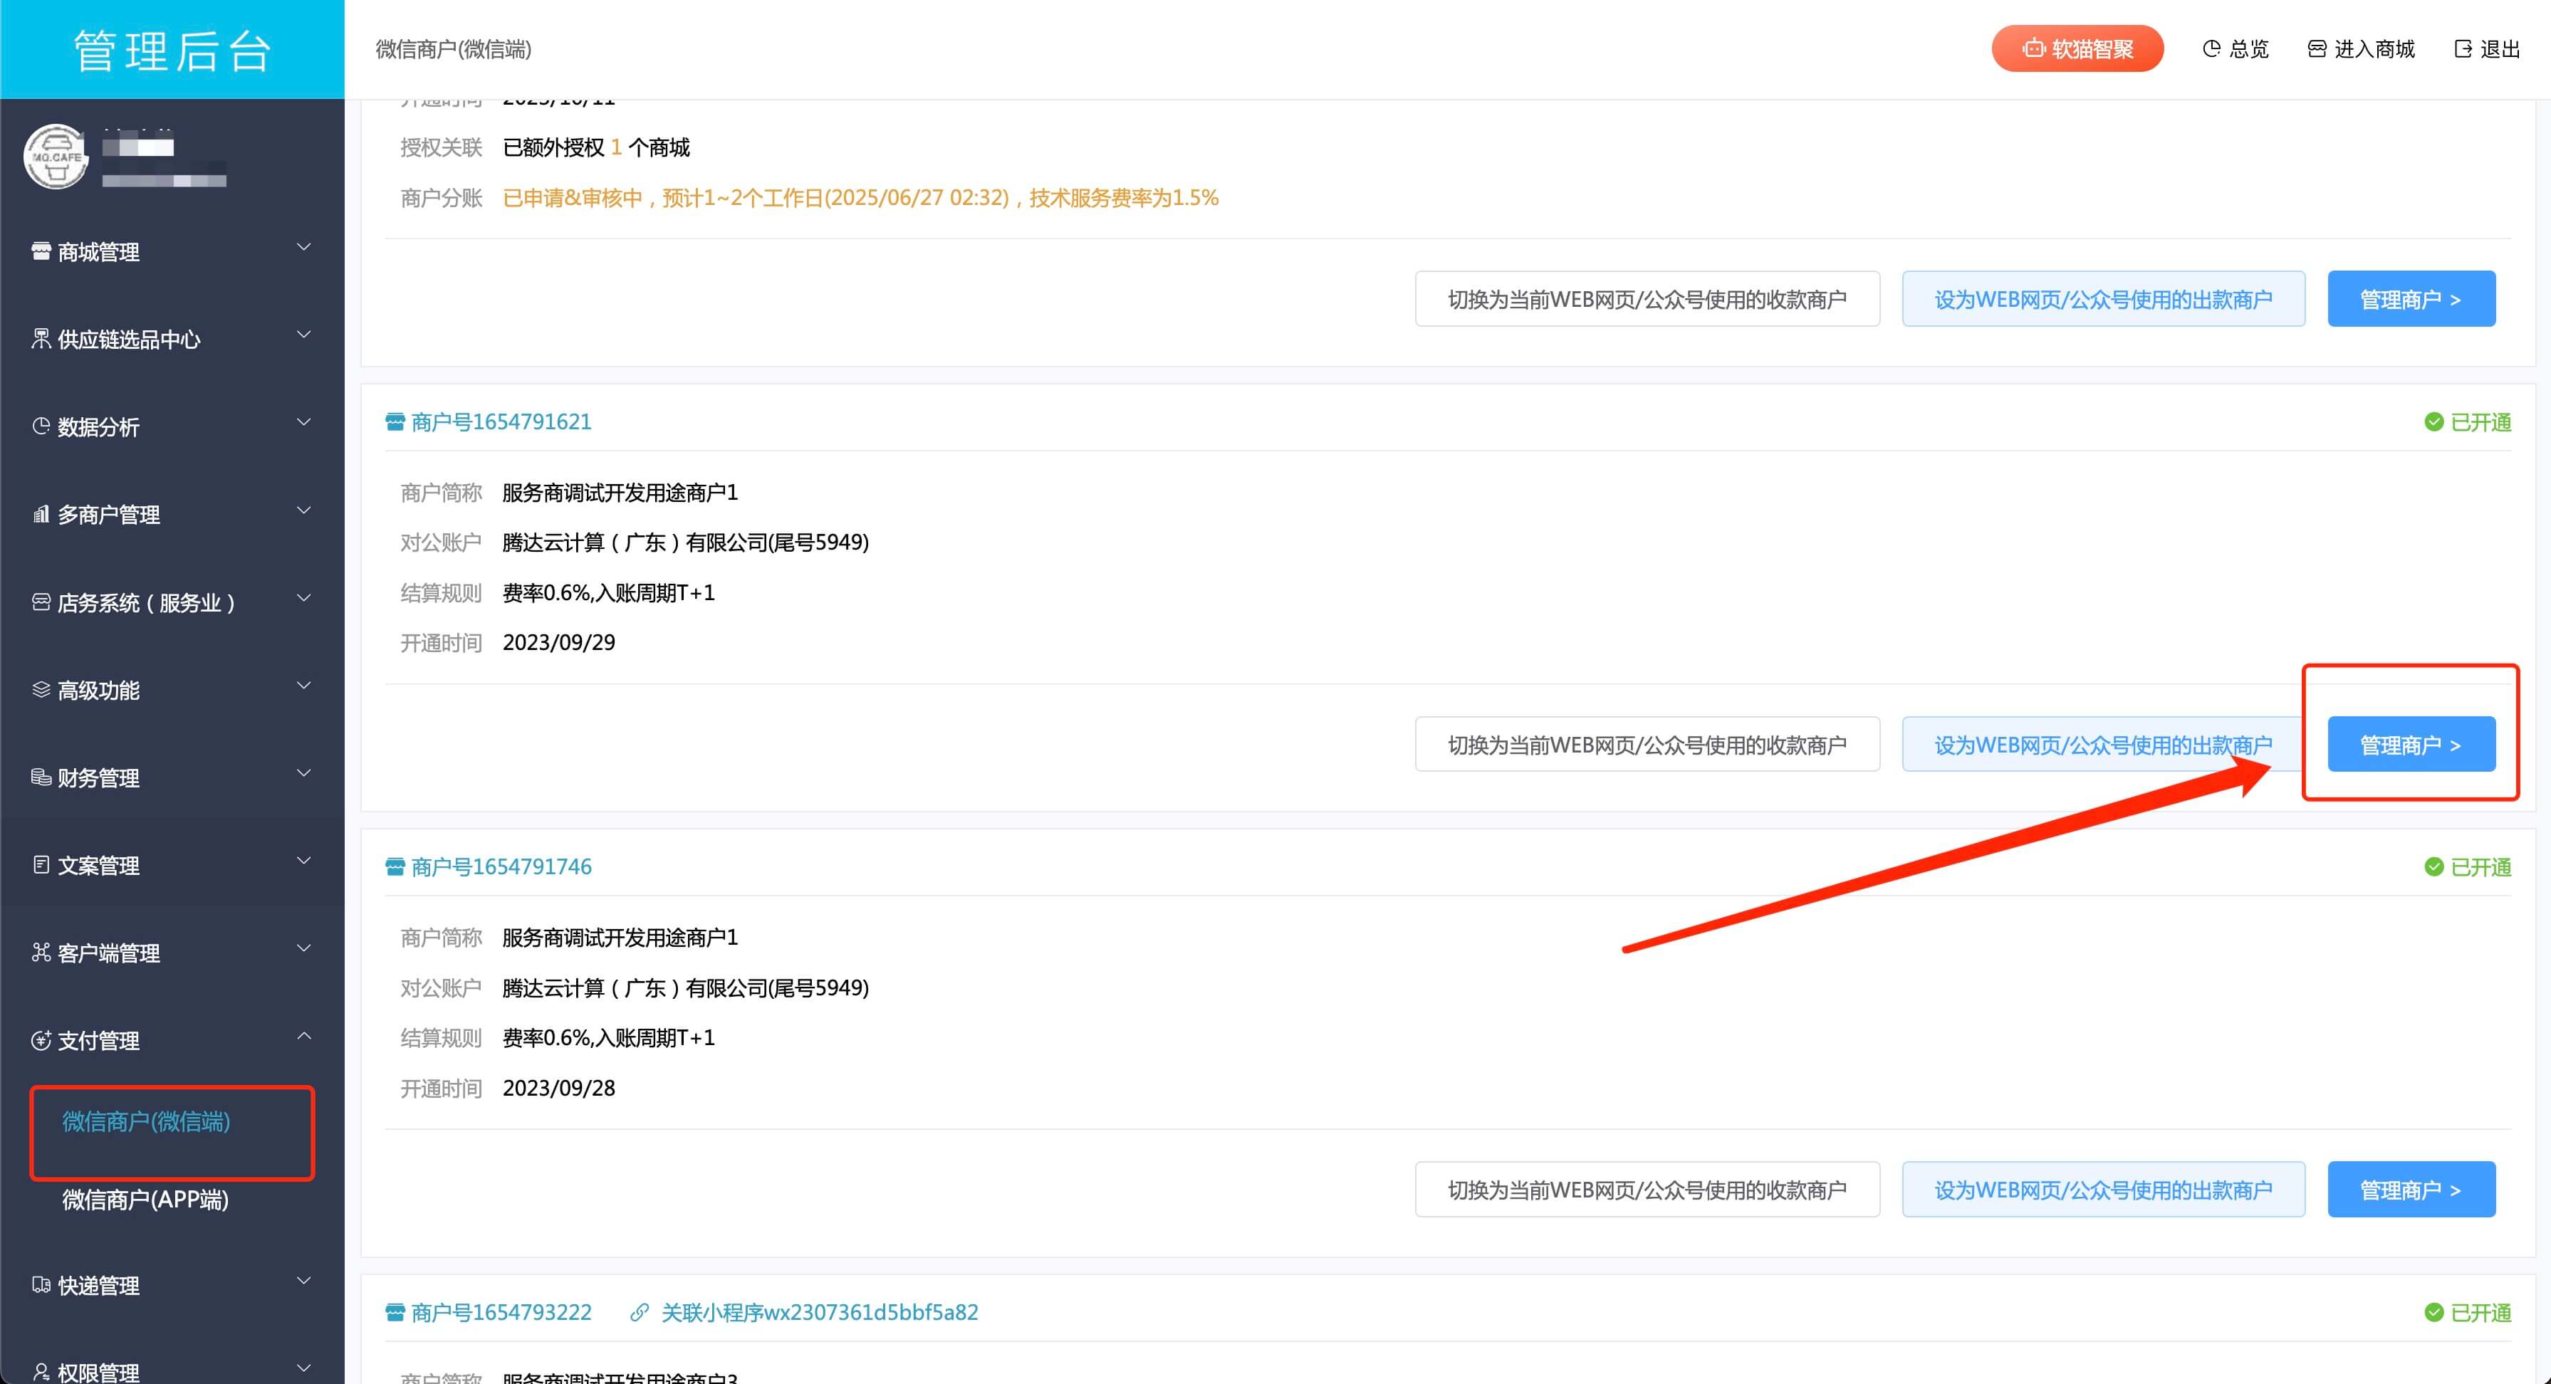Open 微信商户(微信端) submenu item

click(x=147, y=1122)
